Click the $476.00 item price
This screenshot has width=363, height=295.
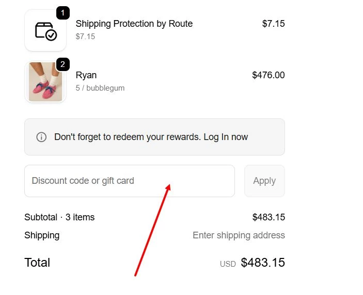click(x=268, y=75)
